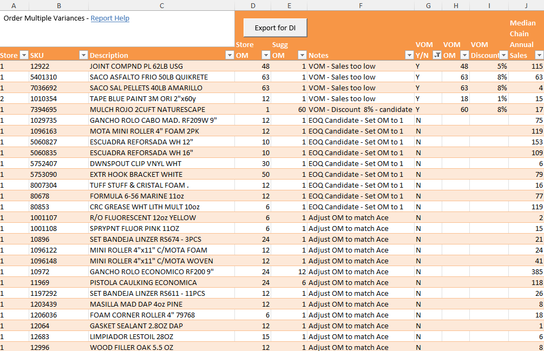Select Store OM value 15
Image resolution: width=544 pixels, height=351 pixels.
coord(253,337)
